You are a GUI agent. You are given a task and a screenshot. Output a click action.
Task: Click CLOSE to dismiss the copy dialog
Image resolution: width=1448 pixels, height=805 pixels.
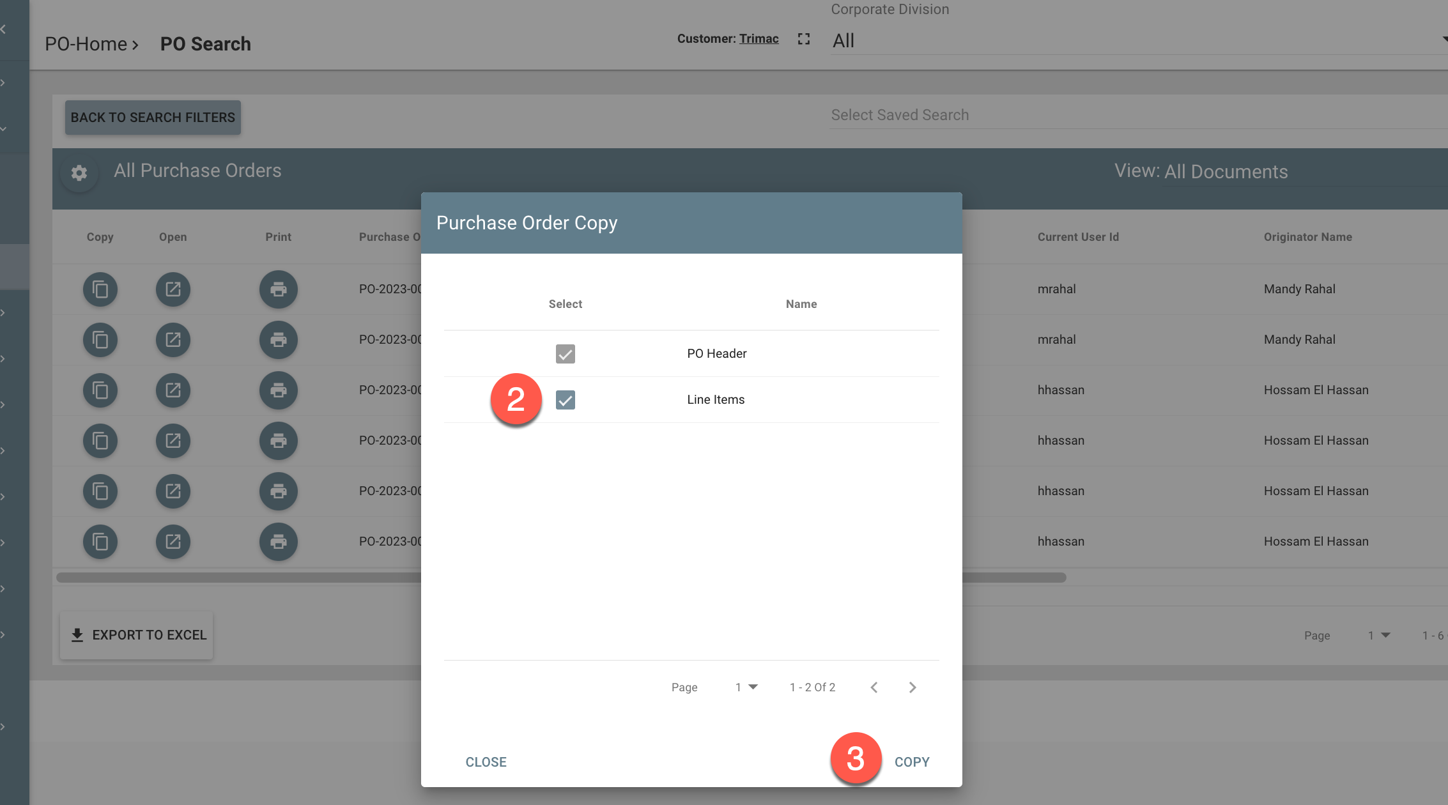tap(486, 762)
